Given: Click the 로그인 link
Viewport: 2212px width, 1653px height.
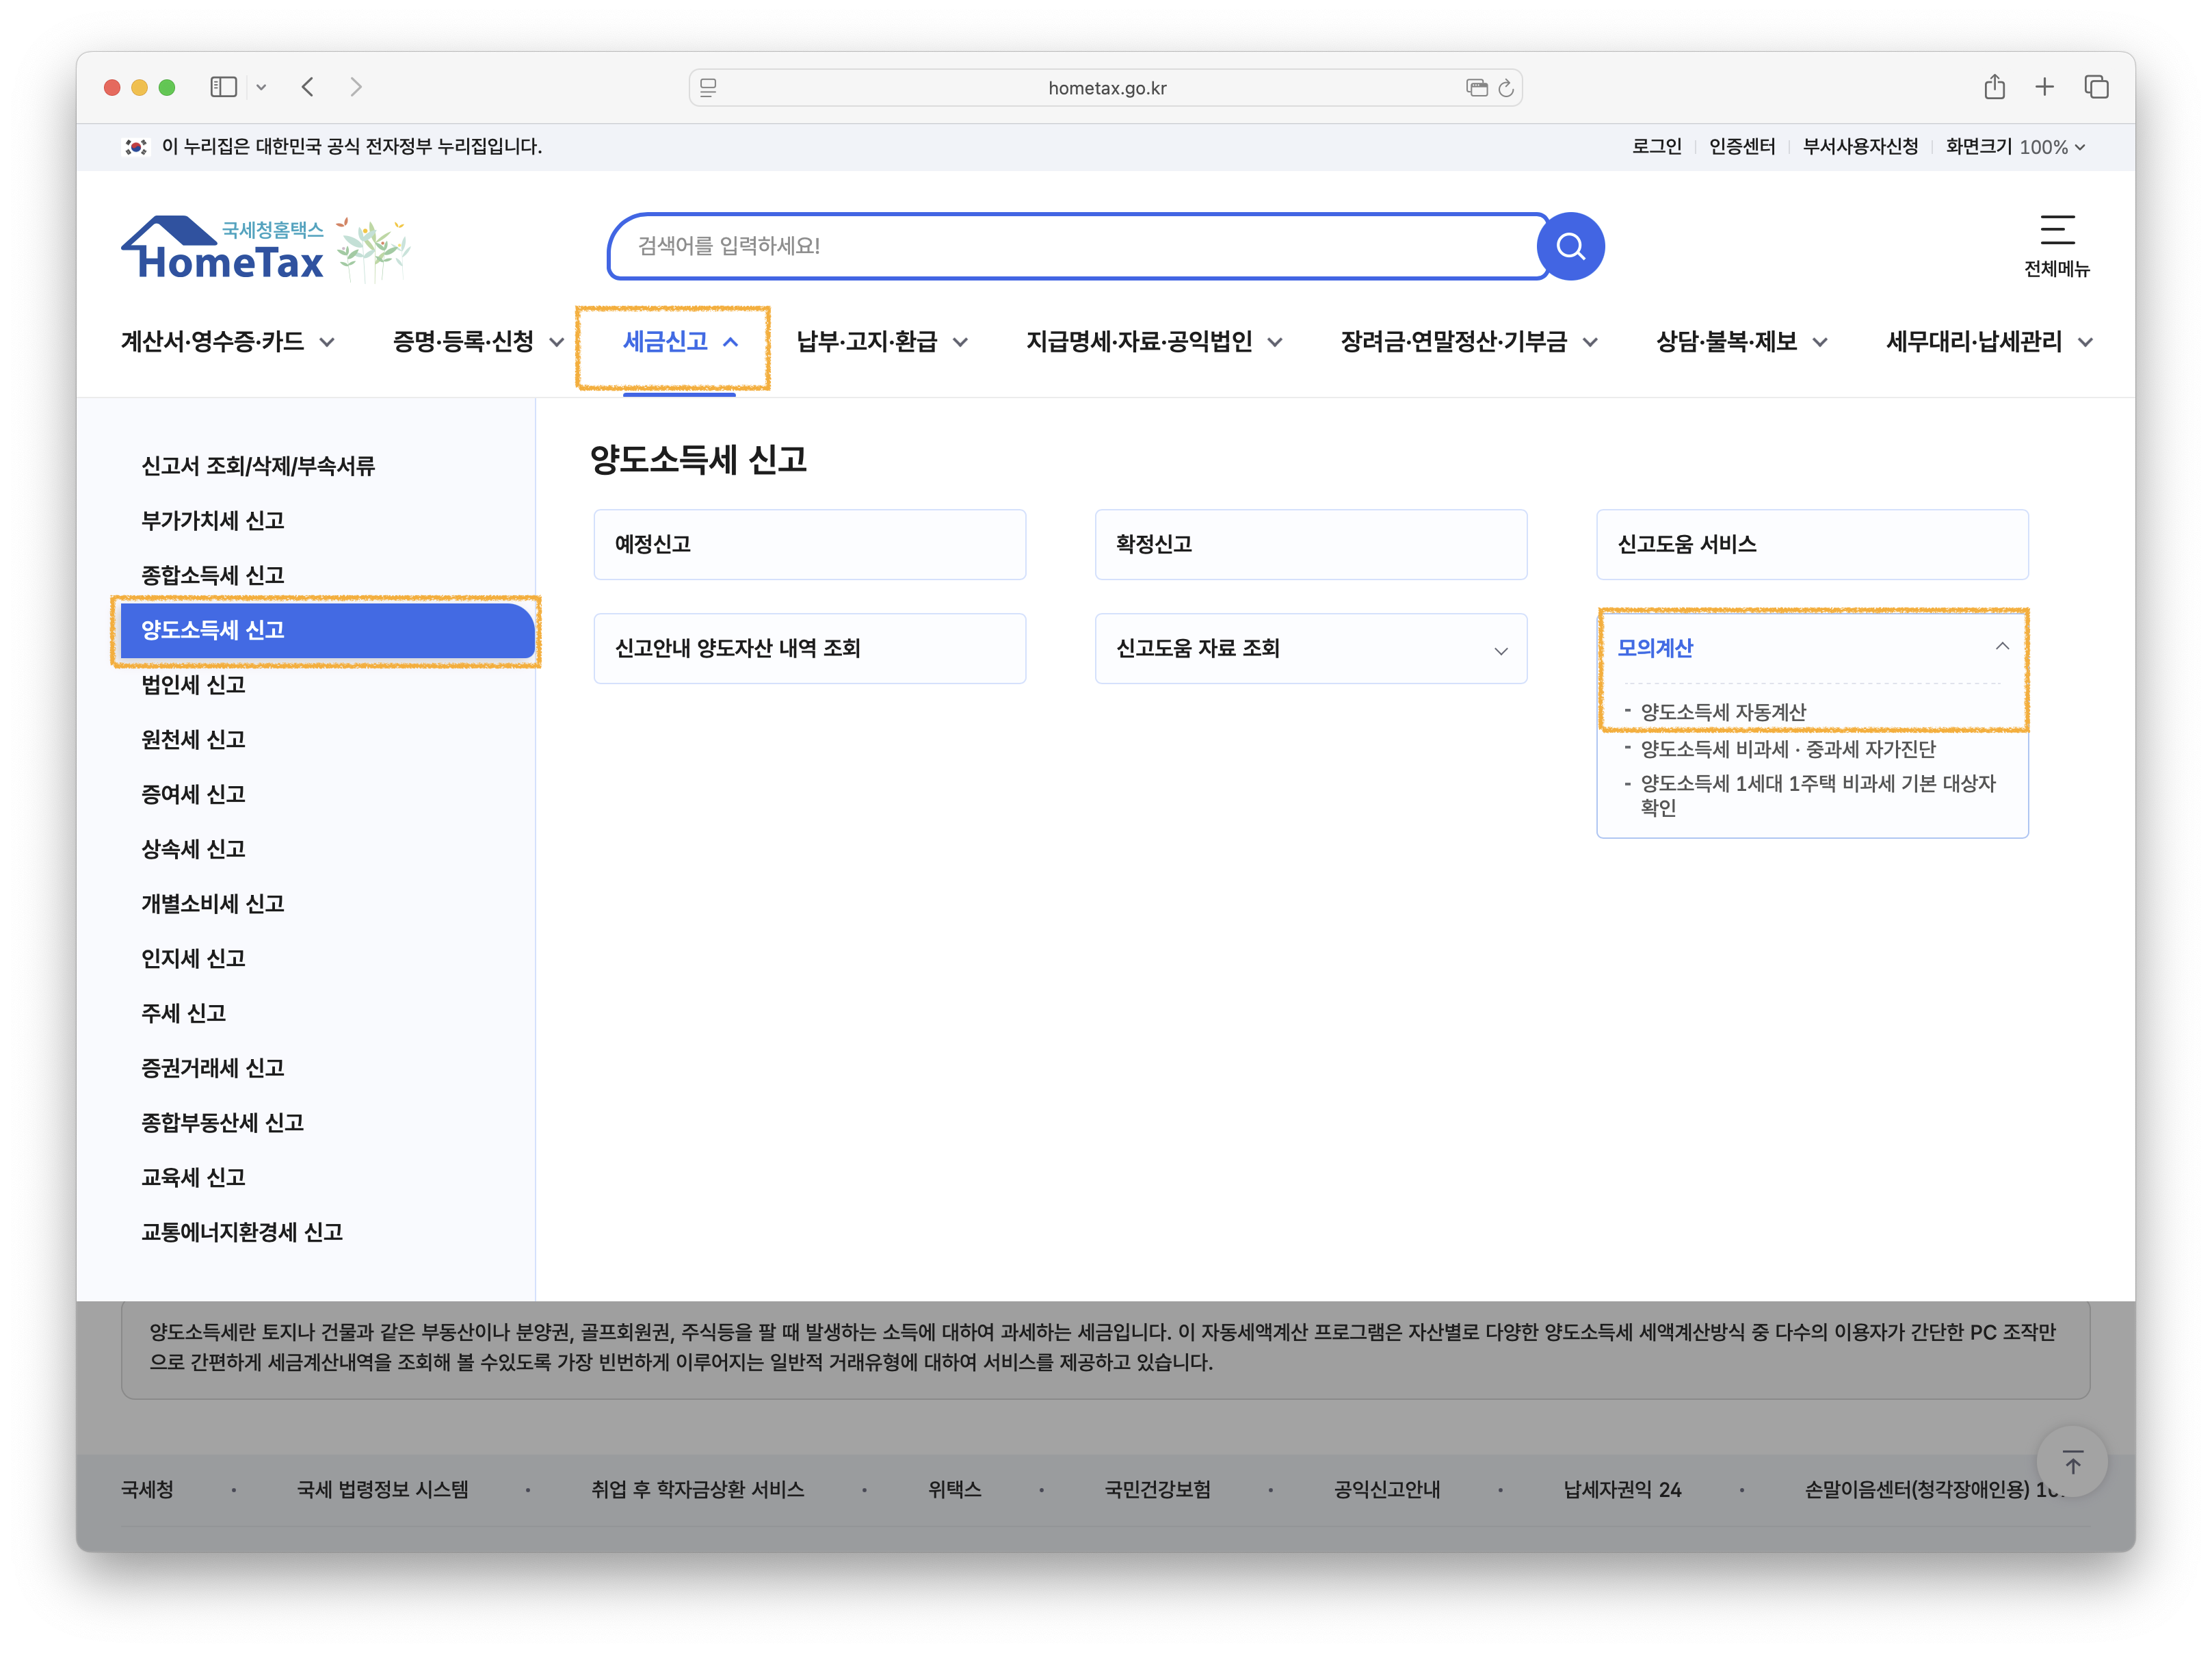Looking at the screenshot, I should coord(1656,147).
